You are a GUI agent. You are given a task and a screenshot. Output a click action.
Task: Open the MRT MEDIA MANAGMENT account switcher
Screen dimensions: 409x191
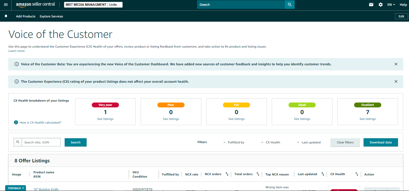(93, 5)
